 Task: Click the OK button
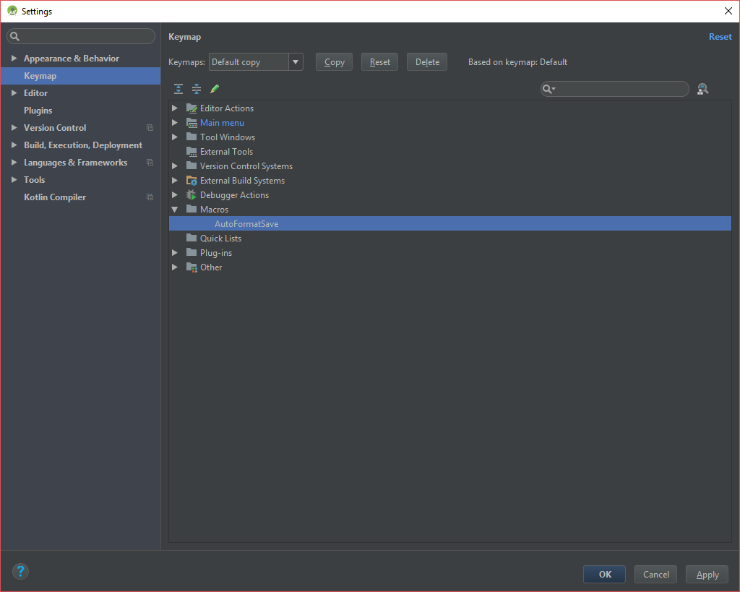tap(605, 574)
